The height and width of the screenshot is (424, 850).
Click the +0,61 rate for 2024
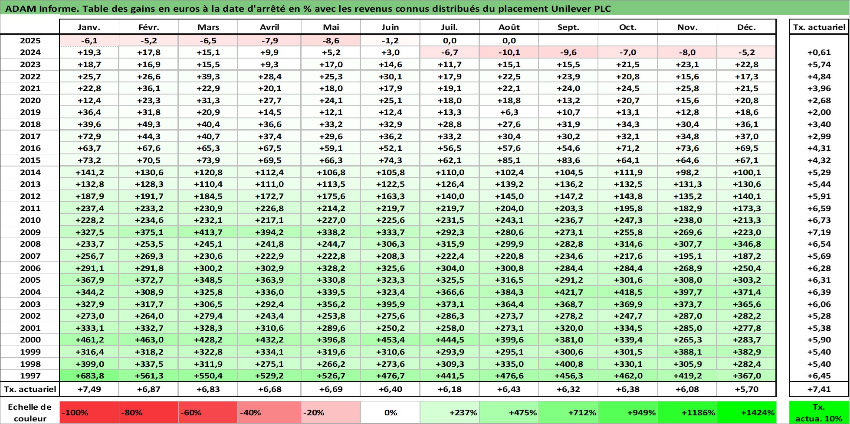point(819,52)
